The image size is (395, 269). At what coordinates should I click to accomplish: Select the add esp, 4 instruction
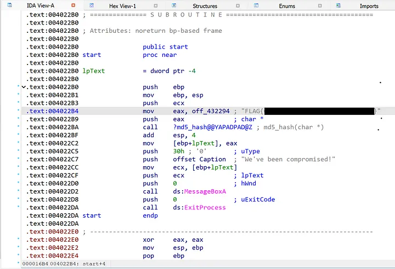point(169,135)
